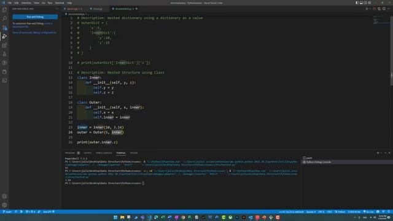
Task: Switch to the first editor tab in red
Action: pos(74,9)
